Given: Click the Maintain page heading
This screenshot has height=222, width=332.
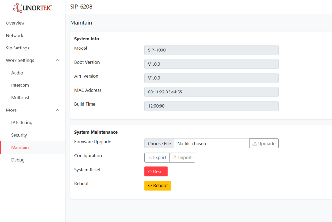Looking at the screenshot, I should click(x=81, y=23).
